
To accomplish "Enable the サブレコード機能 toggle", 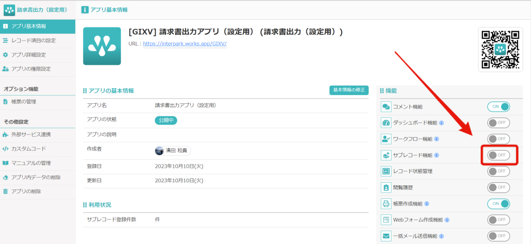I will [498, 155].
